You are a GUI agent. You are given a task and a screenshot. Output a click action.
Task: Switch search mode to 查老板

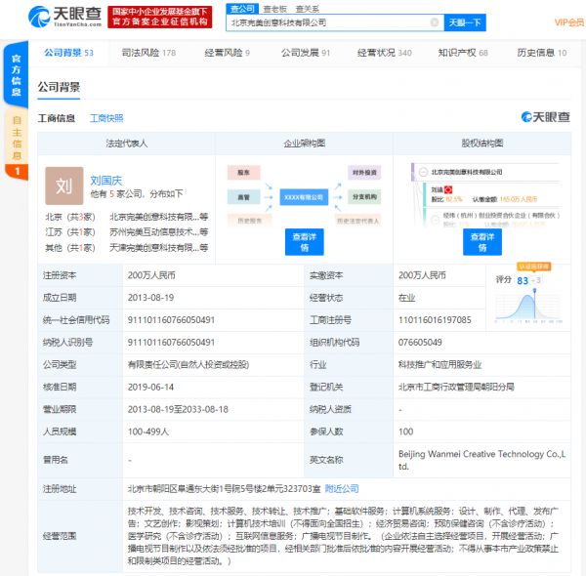[x=275, y=8]
